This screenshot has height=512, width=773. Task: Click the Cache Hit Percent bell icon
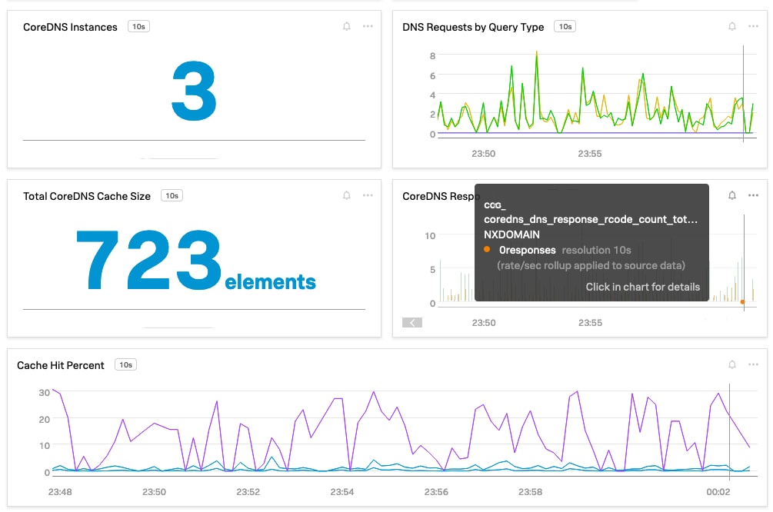pos(732,365)
